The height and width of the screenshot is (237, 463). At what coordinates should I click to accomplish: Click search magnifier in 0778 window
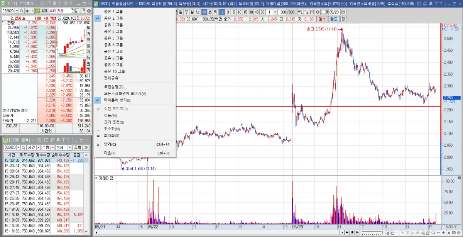(23, 147)
